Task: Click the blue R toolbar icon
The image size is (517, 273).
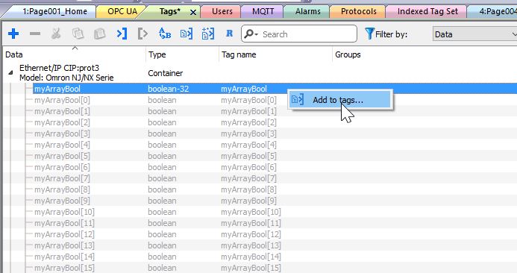Action: pyautogui.click(x=230, y=34)
